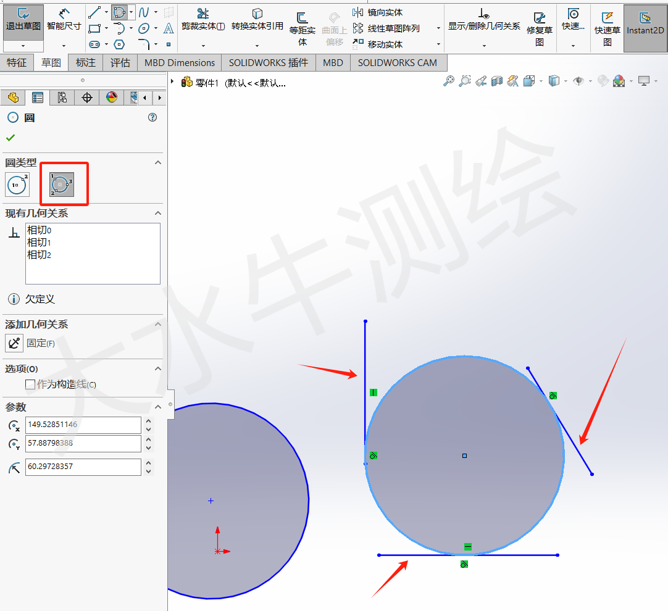Click the 固定(F) fix relation button

point(14,343)
